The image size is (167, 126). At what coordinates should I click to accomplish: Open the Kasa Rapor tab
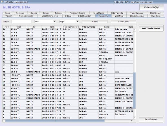[x=98, y=13]
